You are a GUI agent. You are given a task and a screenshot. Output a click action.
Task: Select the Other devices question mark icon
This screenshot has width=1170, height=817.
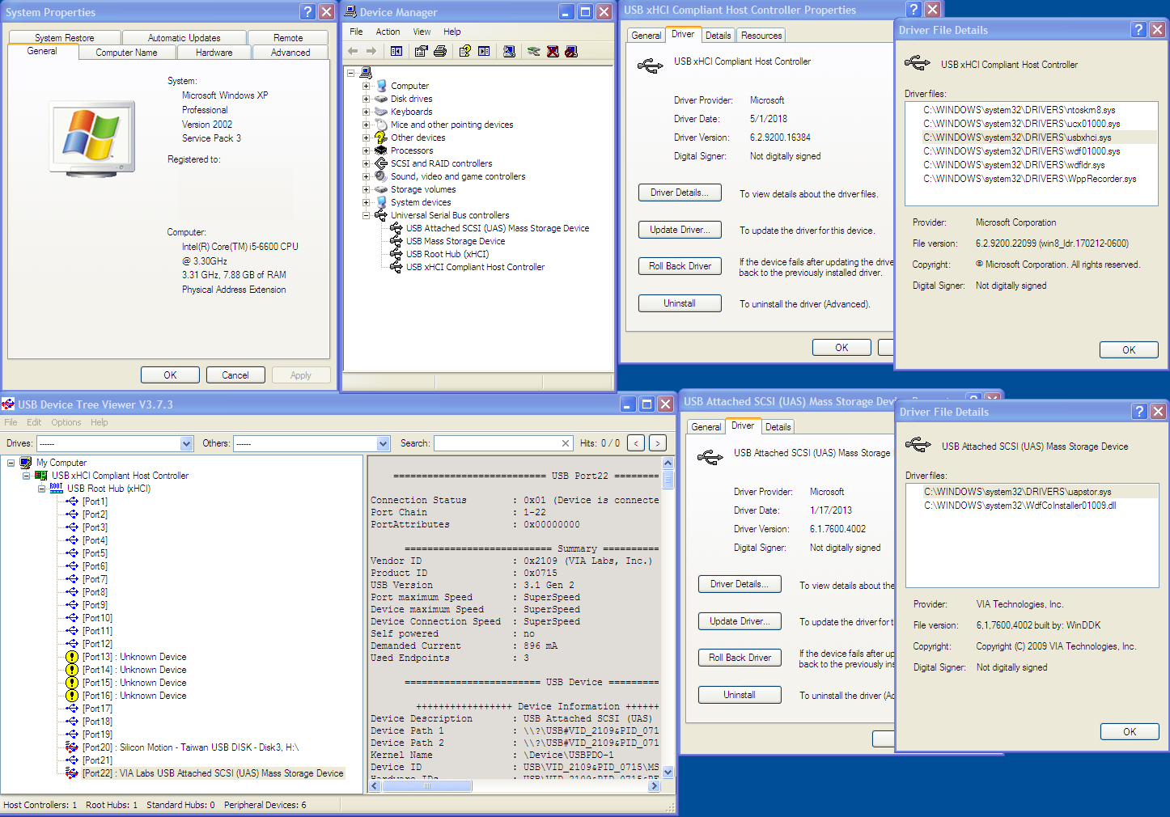[381, 138]
